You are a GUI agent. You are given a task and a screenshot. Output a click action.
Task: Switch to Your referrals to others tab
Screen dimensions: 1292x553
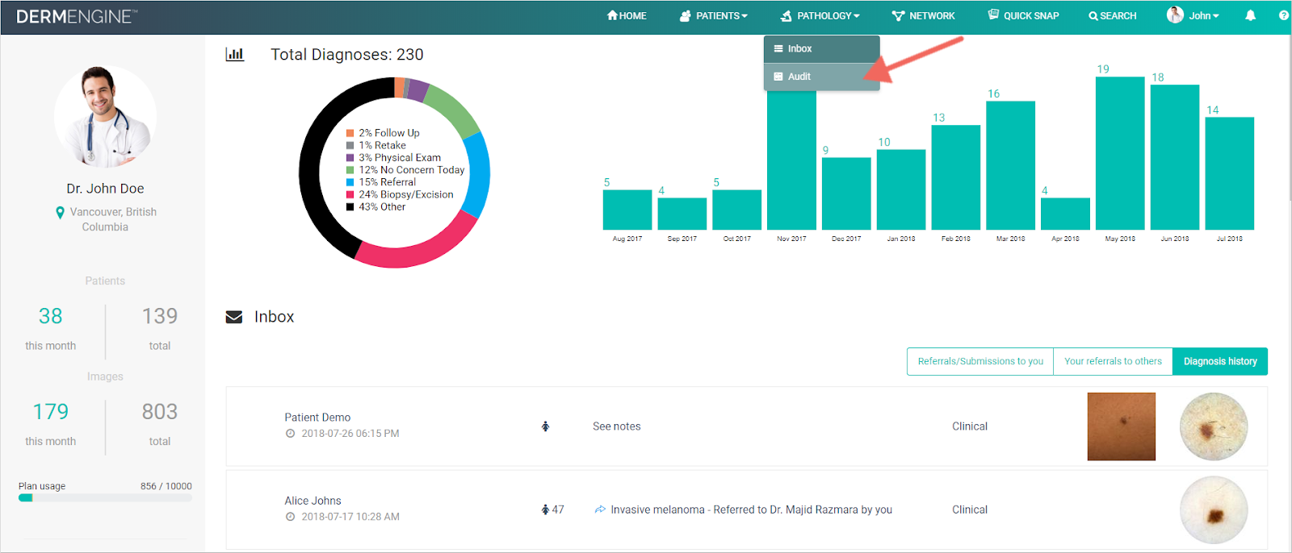1113,361
